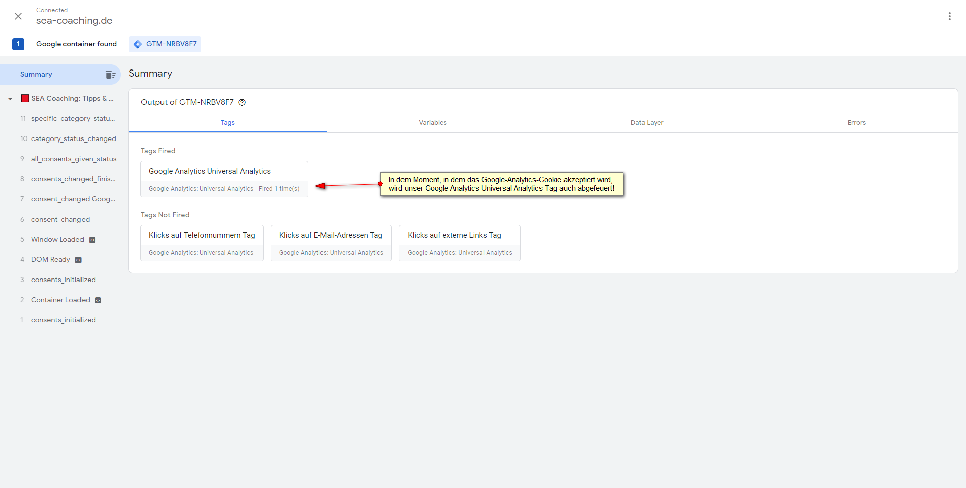
Task: Switch to the Errors tab
Action: [x=856, y=123]
